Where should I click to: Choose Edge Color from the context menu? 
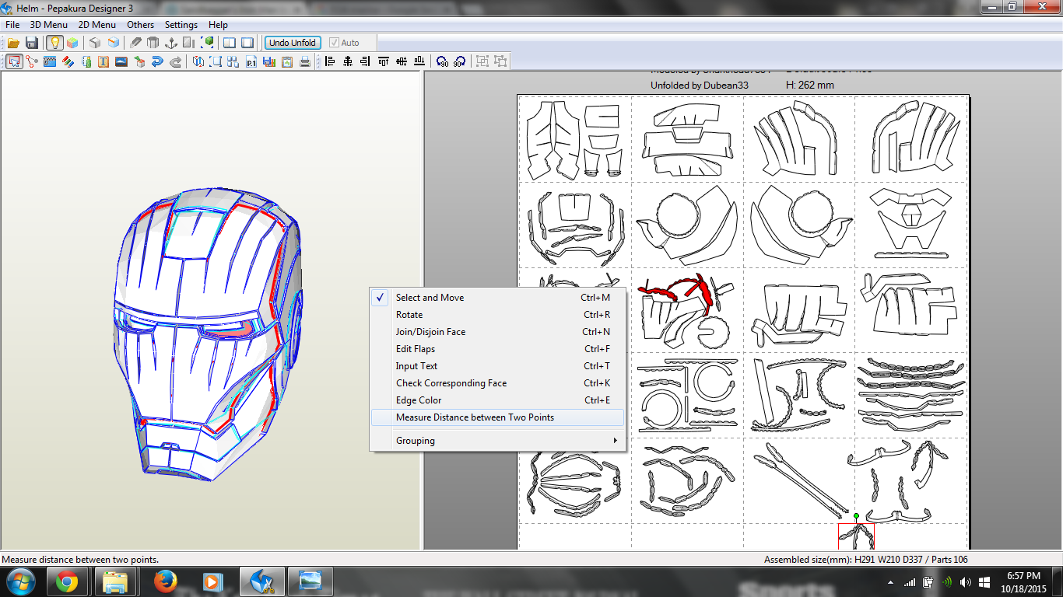pyautogui.click(x=497, y=400)
